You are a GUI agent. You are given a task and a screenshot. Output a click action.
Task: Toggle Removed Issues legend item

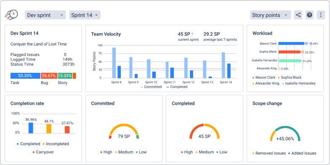click(x=269, y=153)
